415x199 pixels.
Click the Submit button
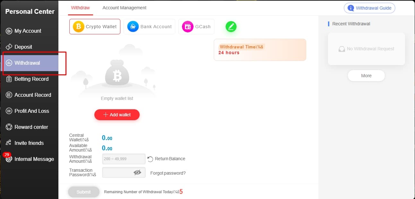[x=83, y=192]
